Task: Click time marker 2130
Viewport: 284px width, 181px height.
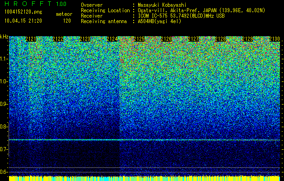Action: point(275,39)
